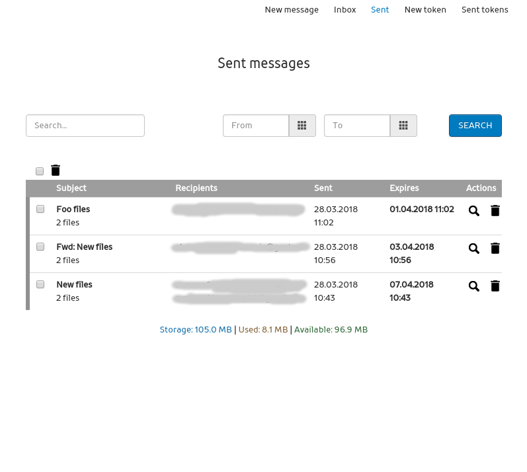This screenshot has width=527, height=472.
Task: Open the Inbox tab
Action: (x=345, y=10)
